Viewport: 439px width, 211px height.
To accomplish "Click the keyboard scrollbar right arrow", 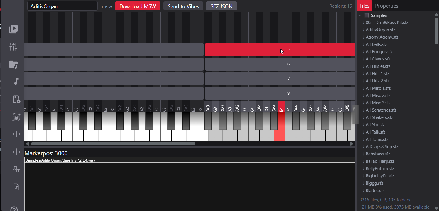I will click(352, 144).
